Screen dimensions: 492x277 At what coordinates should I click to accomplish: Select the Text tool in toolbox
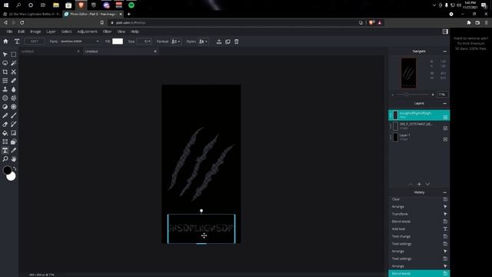5,151
